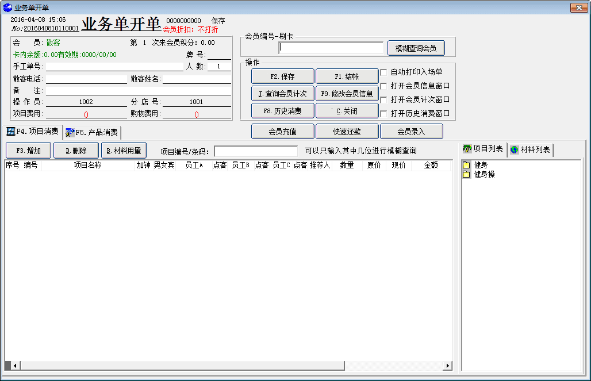The width and height of the screenshot is (591, 381).
Task: Toggle 打开会员信息窗口 checkbox
Action: [x=383, y=86]
